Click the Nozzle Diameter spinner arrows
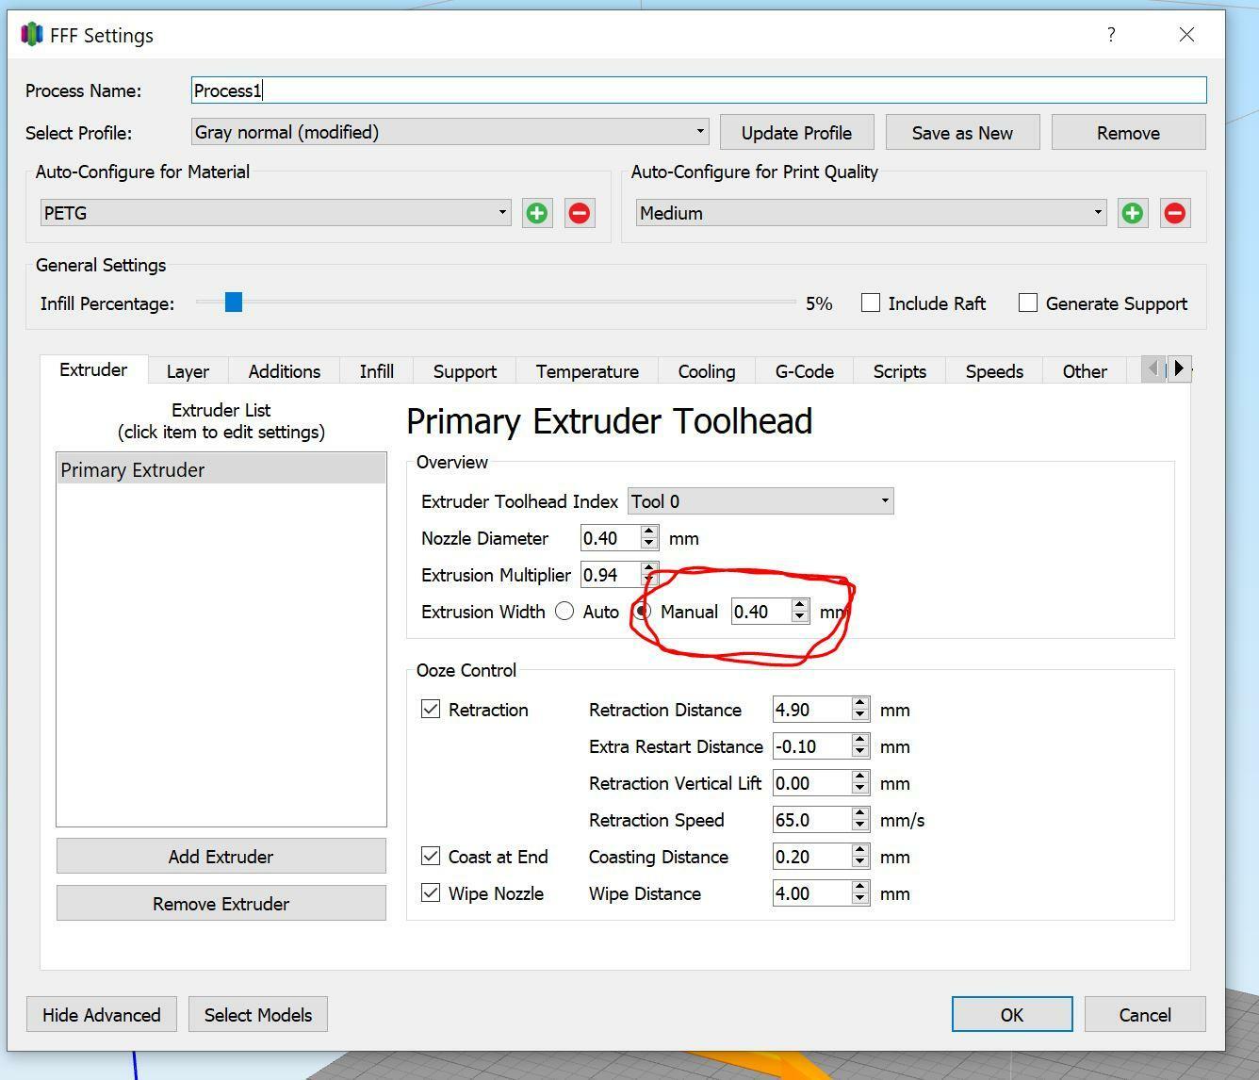This screenshot has width=1259, height=1080. tap(648, 538)
